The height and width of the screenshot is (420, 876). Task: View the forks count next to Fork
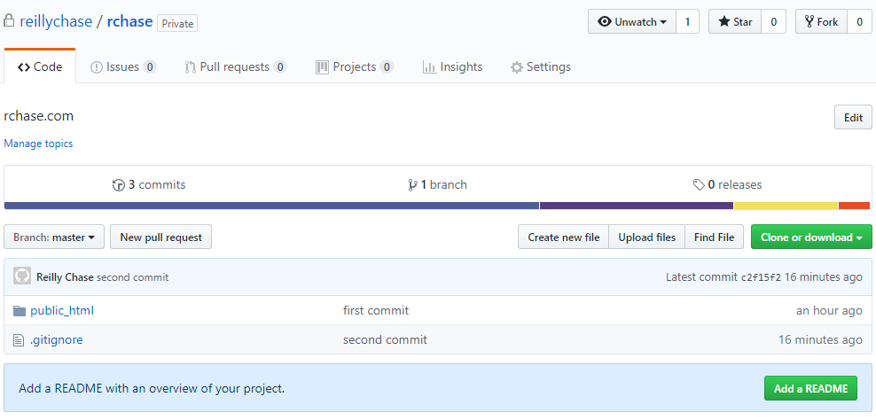coord(859,22)
